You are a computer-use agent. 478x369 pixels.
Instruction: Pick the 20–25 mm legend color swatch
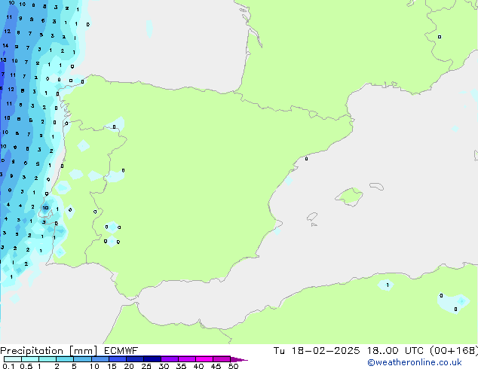click(x=134, y=359)
